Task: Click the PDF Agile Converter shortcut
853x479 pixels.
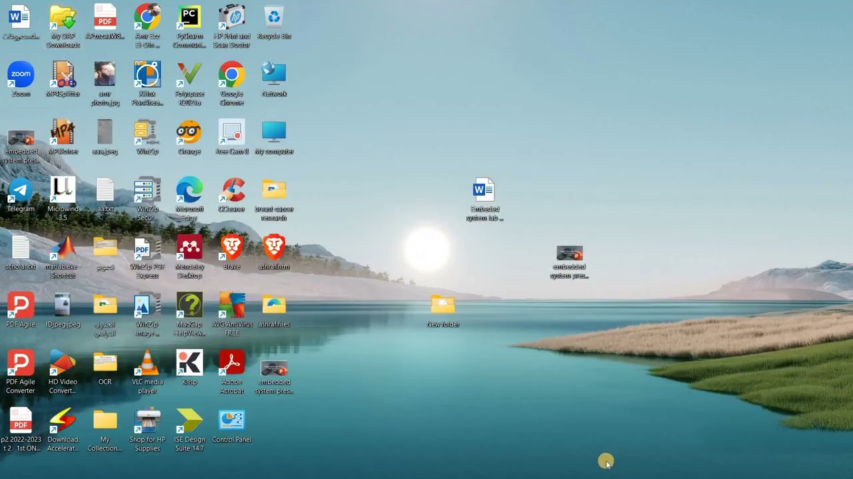Action: coord(21,373)
